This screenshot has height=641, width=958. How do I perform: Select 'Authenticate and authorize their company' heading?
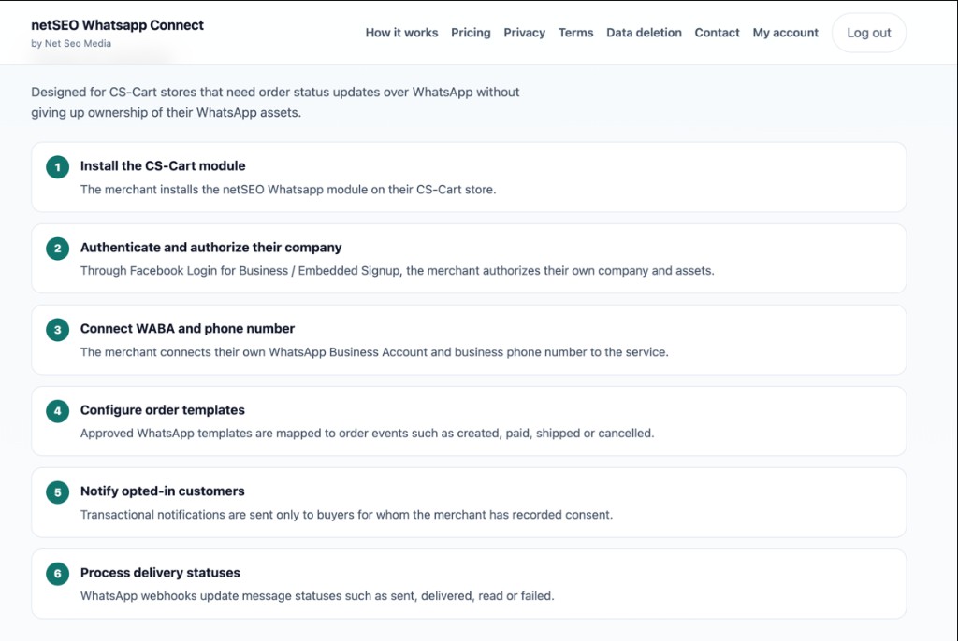(210, 248)
